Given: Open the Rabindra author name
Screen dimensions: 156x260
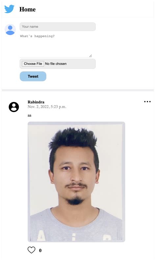Looking at the screenshot, I should [36, 102].
